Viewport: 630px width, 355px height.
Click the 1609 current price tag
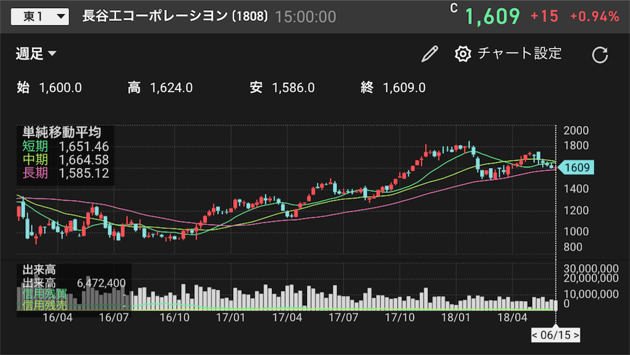[576, 167]
